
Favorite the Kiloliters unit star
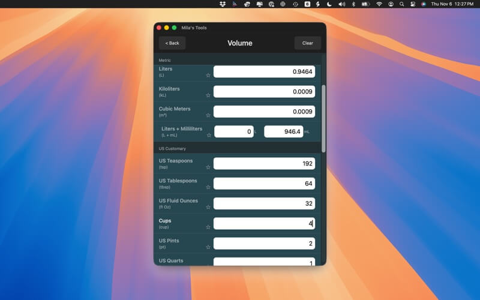[x=208, y=95]
